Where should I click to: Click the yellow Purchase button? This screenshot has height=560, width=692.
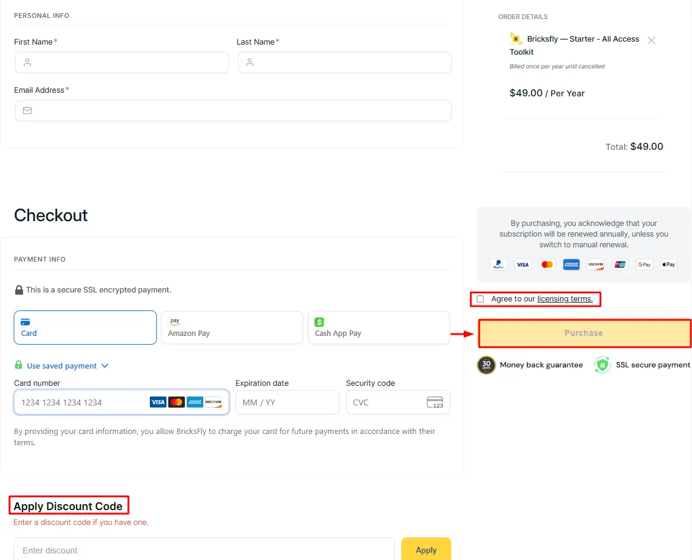pos(585,333)
